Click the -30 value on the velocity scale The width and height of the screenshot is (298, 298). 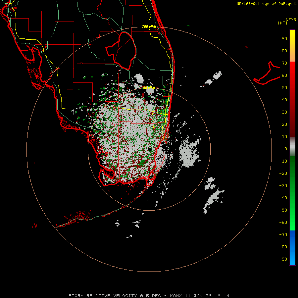pos(283,186)
